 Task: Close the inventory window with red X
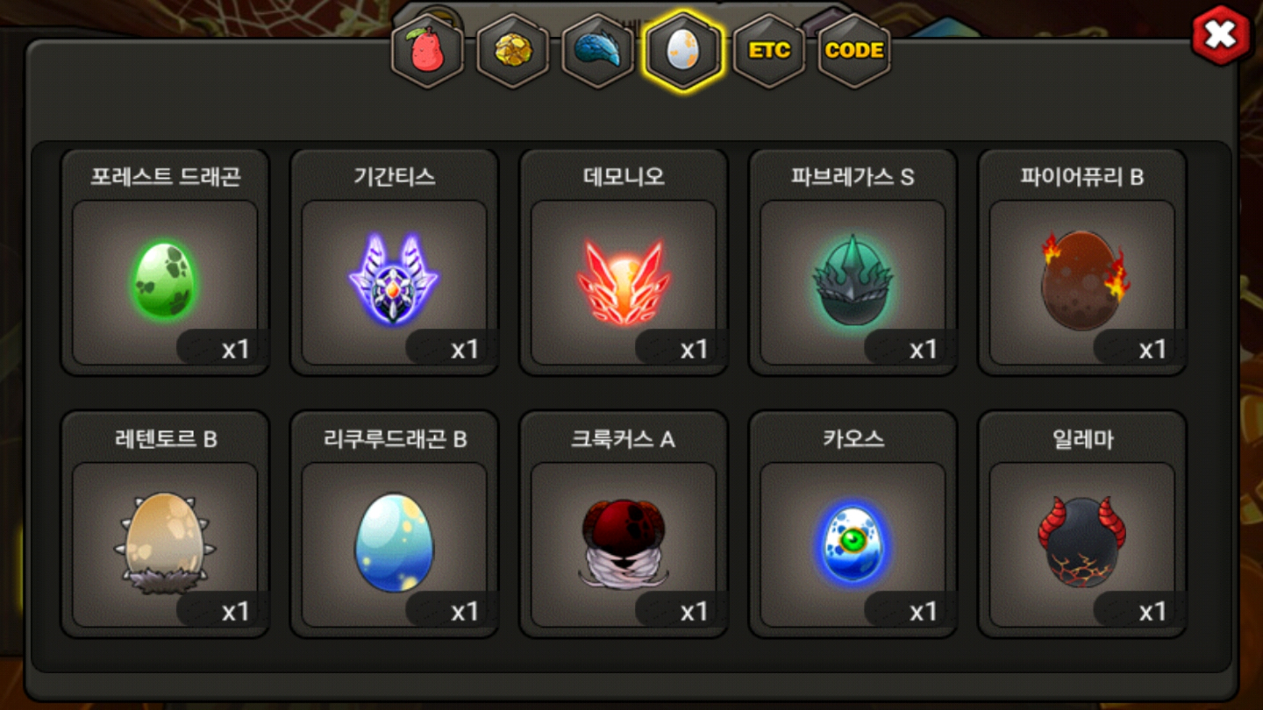[x=1221, y=35]
